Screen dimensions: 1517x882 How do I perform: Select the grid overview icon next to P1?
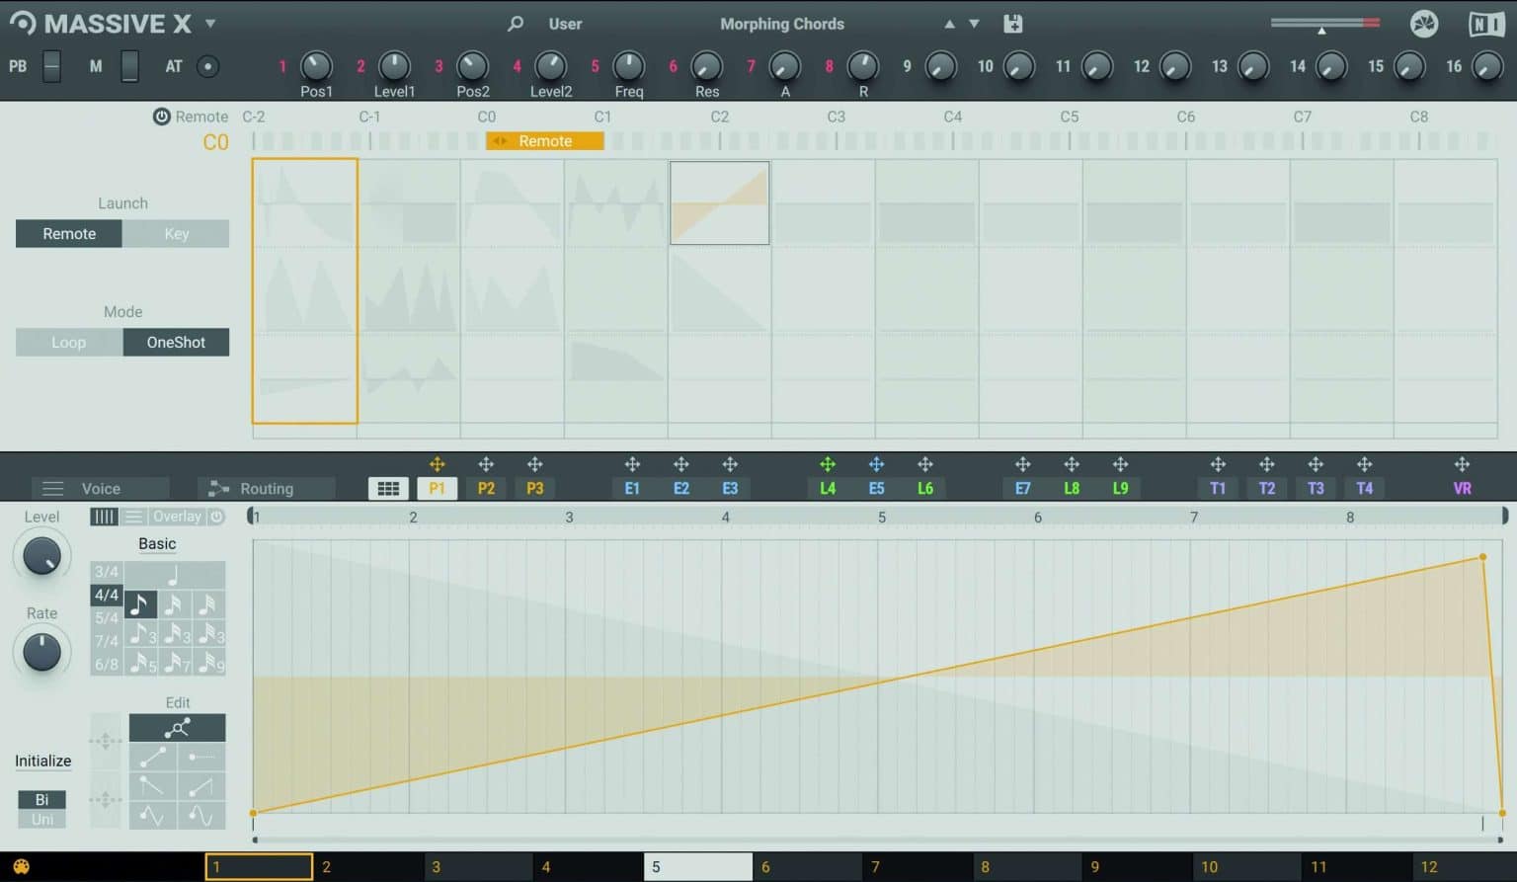388,487
